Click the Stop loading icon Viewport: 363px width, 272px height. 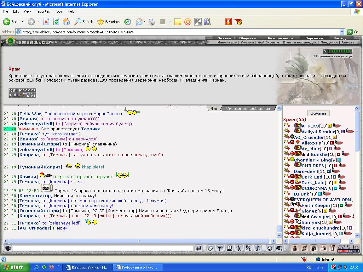[46, 22]
